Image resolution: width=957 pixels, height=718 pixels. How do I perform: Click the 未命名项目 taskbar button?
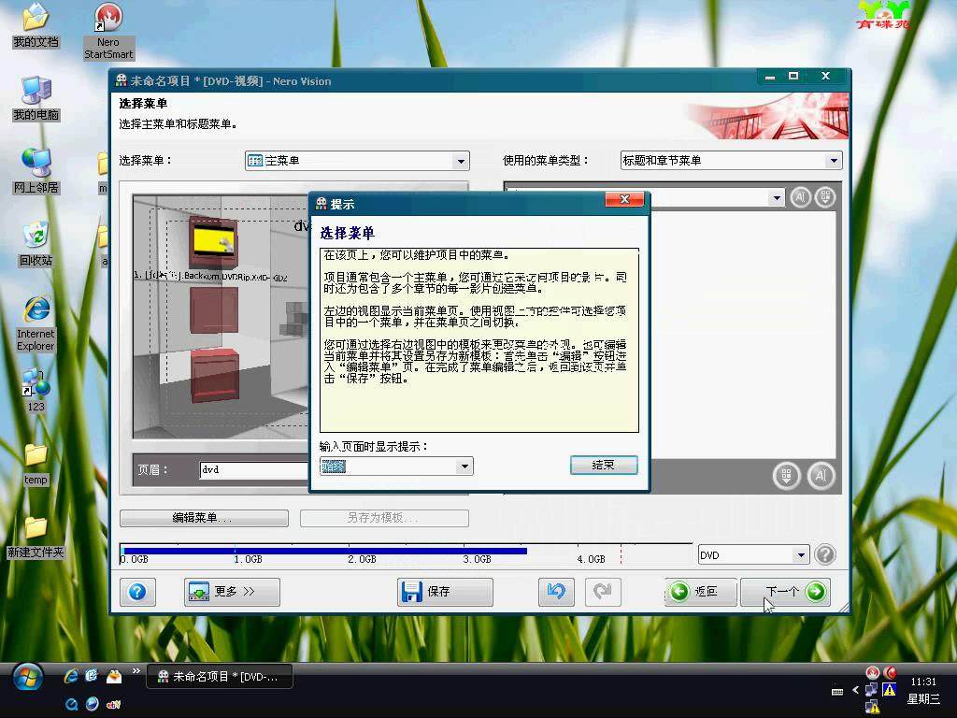pos(220,677)
